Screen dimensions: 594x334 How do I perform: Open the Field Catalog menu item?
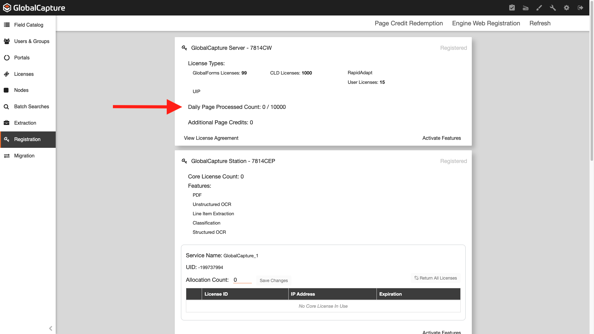pyautogui.click(x=28, y=25)
